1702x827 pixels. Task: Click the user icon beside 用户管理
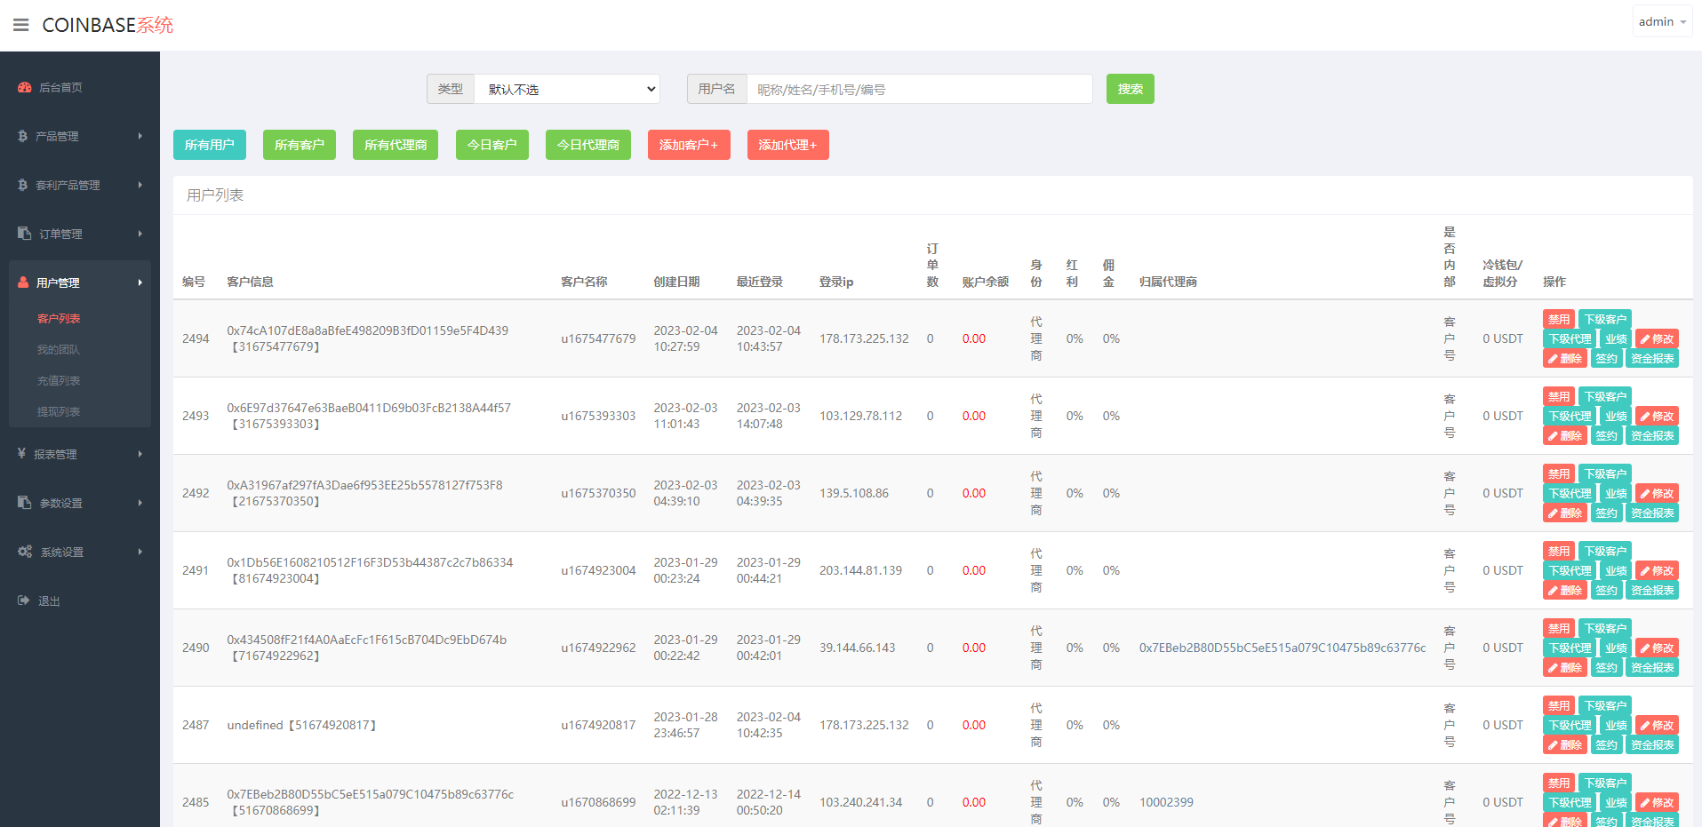(x=24, y=282)
